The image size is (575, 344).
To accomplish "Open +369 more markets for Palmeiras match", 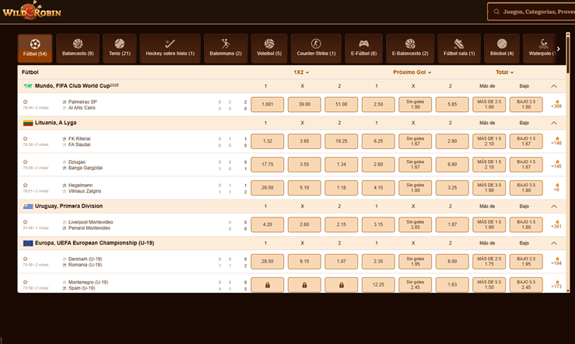I will 556,105.
